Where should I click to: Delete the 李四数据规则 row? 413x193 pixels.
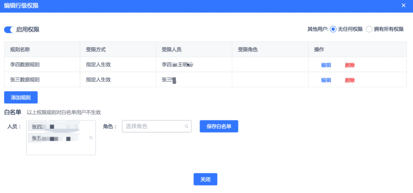tap(350, 65)
